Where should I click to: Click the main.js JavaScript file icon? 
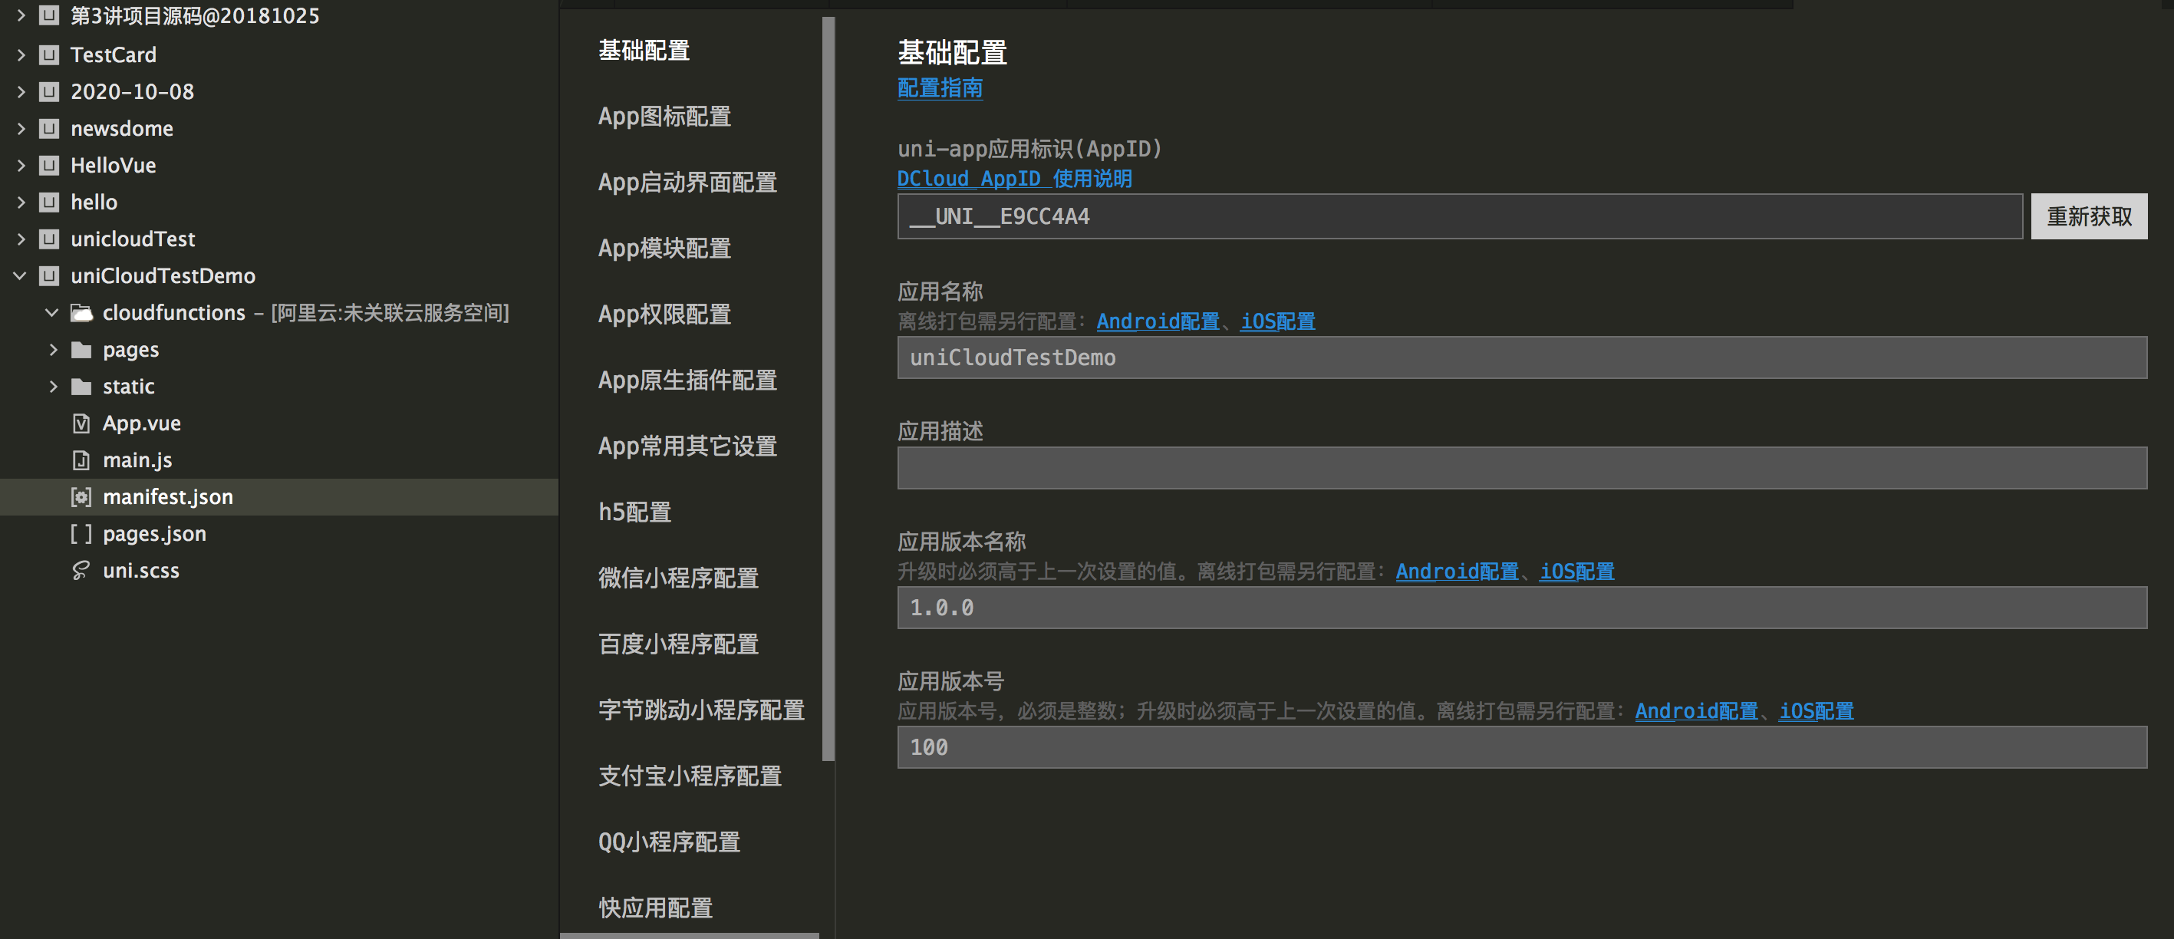[81, 460]
